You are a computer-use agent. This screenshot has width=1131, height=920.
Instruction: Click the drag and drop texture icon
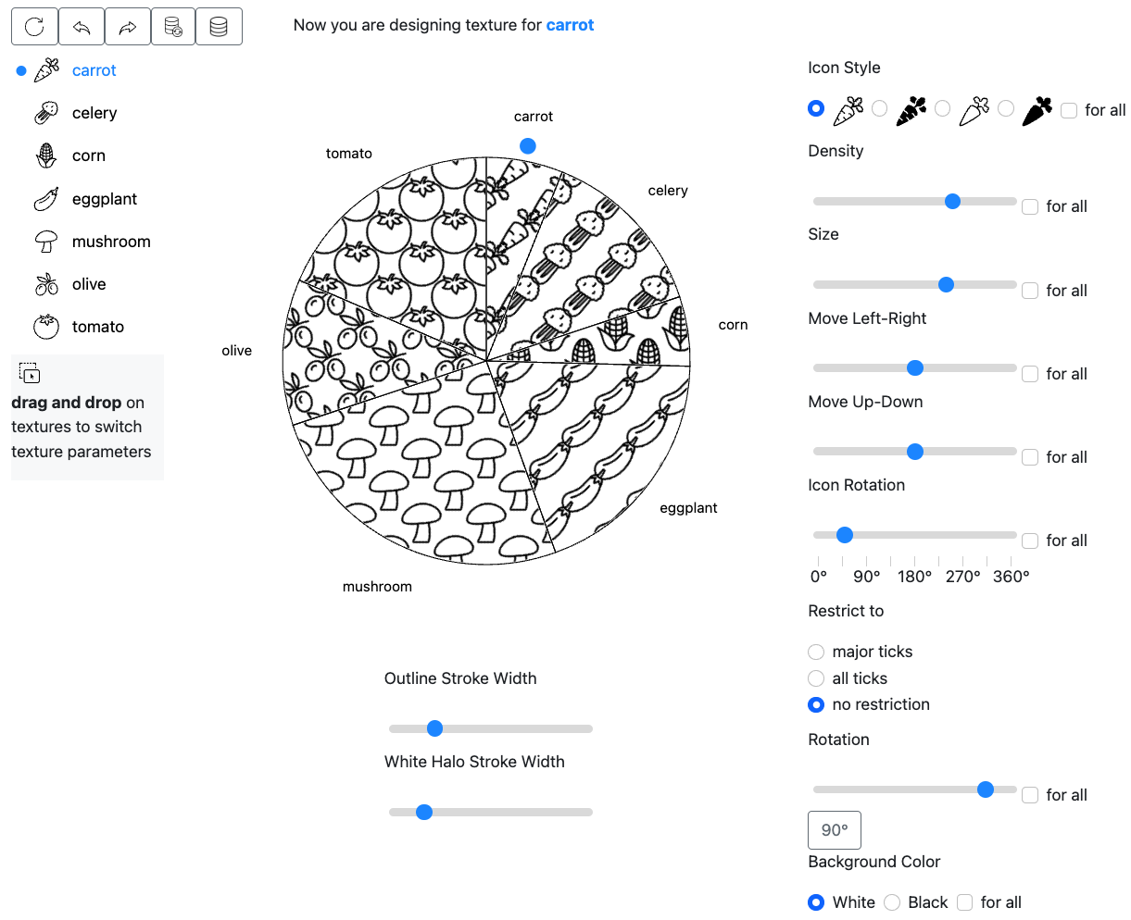[x=30, y=373]
